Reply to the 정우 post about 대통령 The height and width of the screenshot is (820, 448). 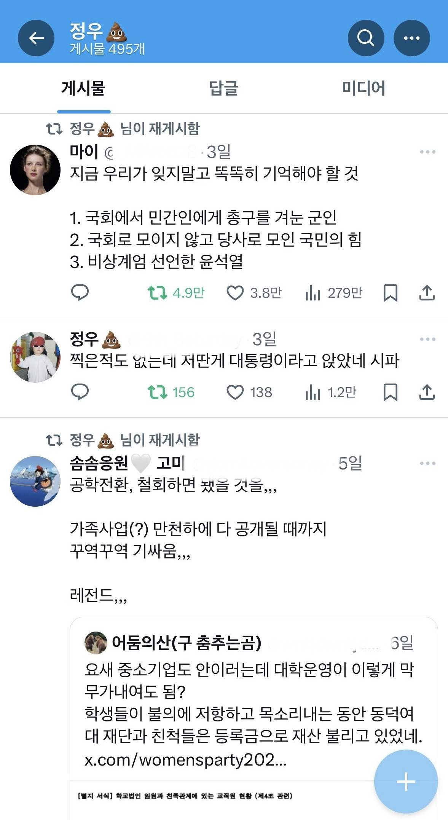pos(80,392)
